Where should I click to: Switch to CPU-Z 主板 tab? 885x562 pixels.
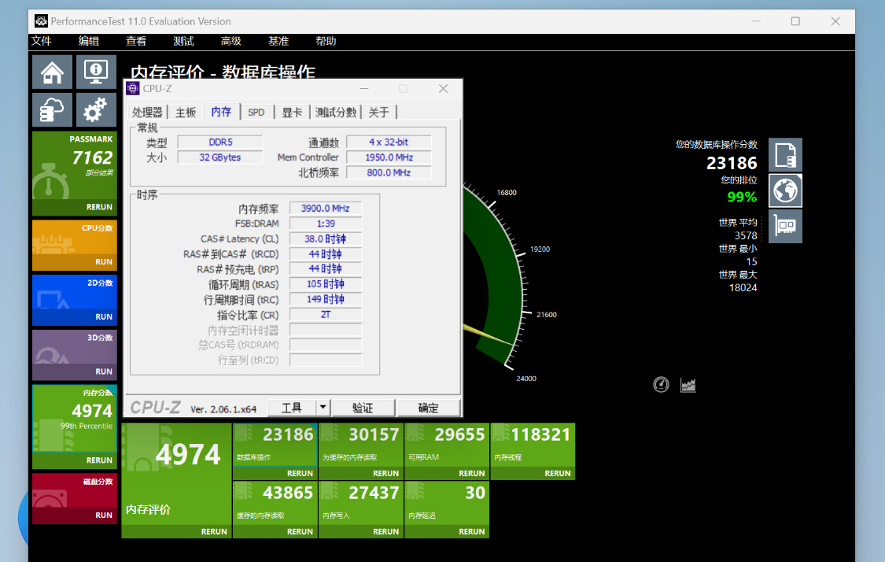[186, 113]
